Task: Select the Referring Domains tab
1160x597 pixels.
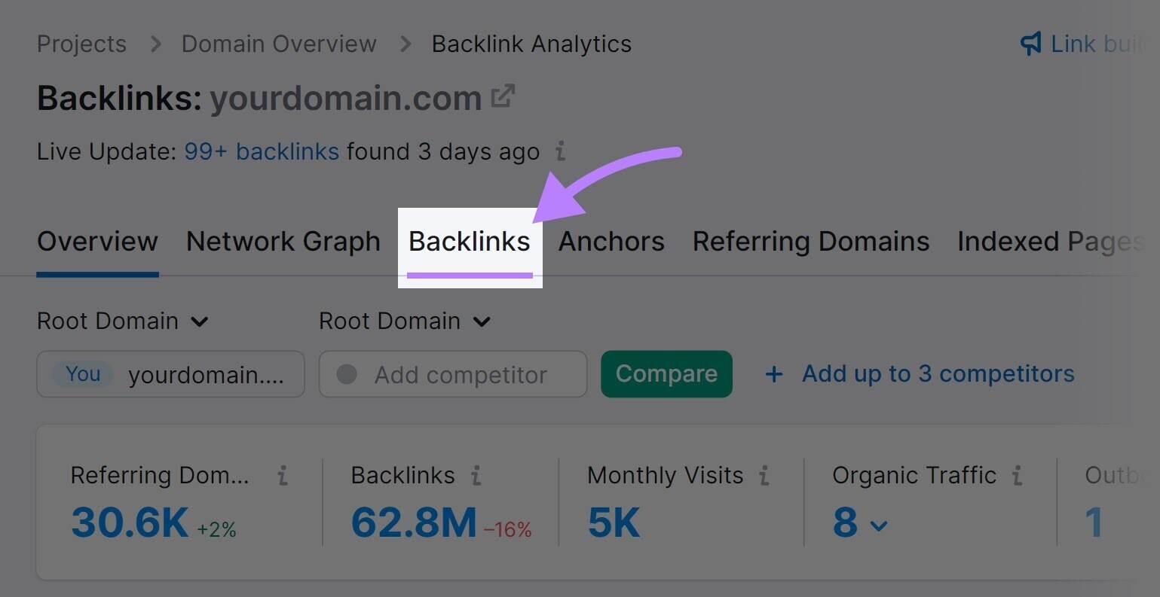Action: click(811, 242)
